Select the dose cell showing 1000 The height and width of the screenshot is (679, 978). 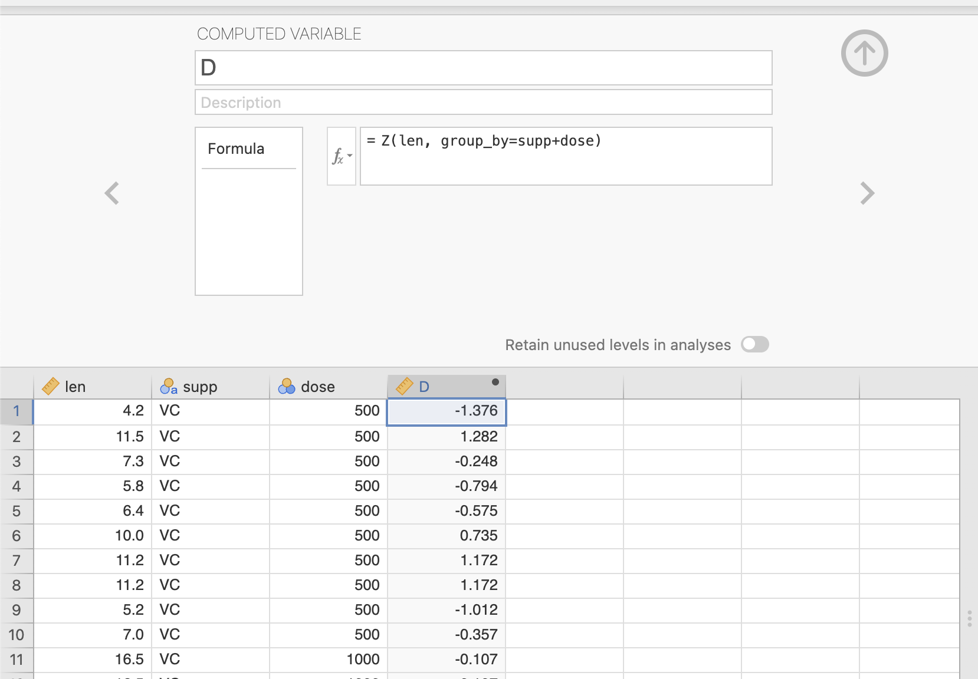click(329, 660)
